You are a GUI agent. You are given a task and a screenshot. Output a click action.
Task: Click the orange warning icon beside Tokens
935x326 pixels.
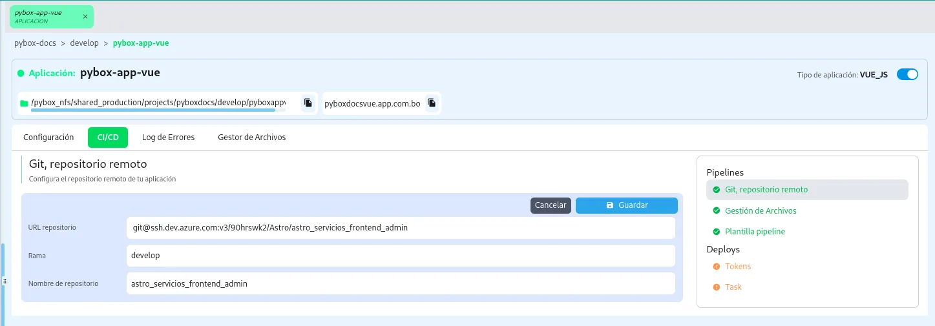[716, 267]
